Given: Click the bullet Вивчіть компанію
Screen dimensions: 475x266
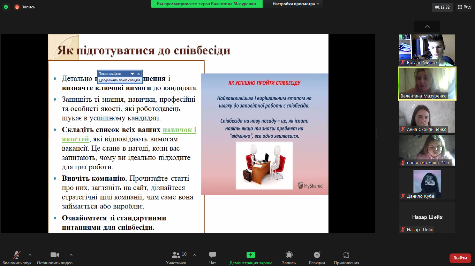Looking at the screenshot, I should [94, 179].
